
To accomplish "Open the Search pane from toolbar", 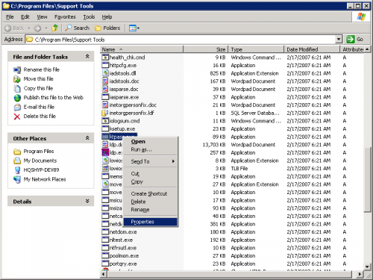I will point(77,28).
